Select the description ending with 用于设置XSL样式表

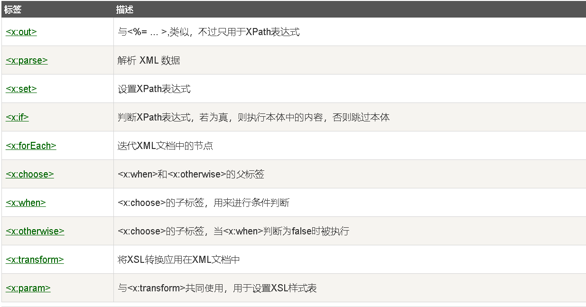pyautogui.click(x=217, y=288)
